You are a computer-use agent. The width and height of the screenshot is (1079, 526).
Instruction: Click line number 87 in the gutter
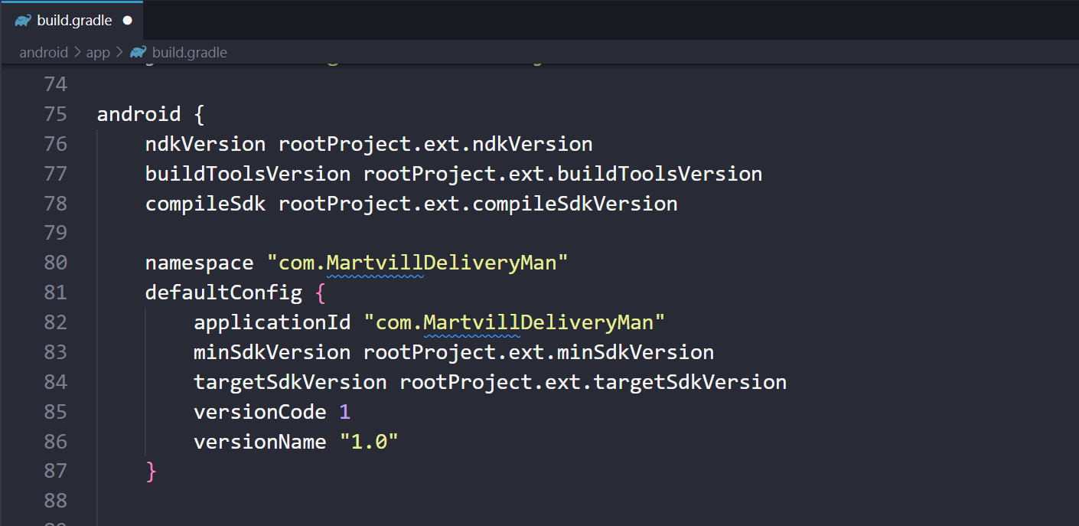click(55, 471)
